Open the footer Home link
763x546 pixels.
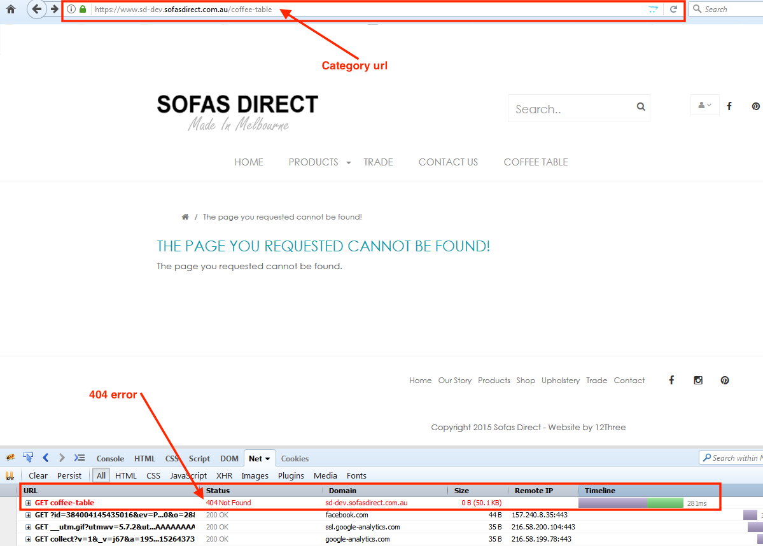click(x=421, y=381)
